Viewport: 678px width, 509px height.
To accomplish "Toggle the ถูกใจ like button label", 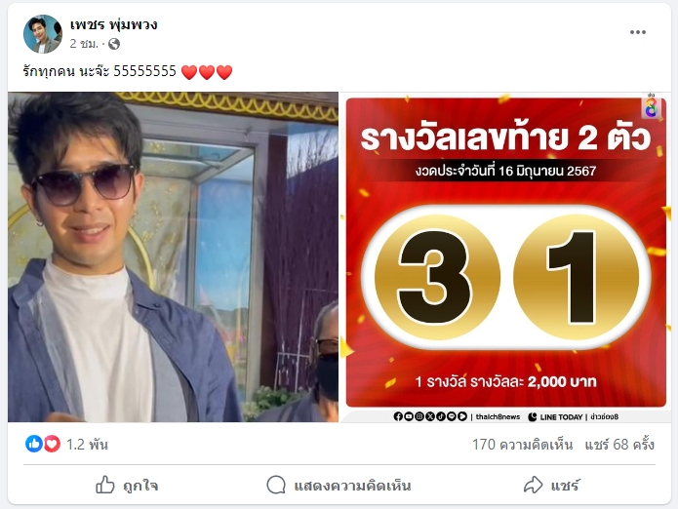I will pos(140,486).
